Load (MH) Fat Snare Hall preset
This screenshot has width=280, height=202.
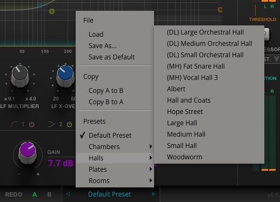click(209, 66)
